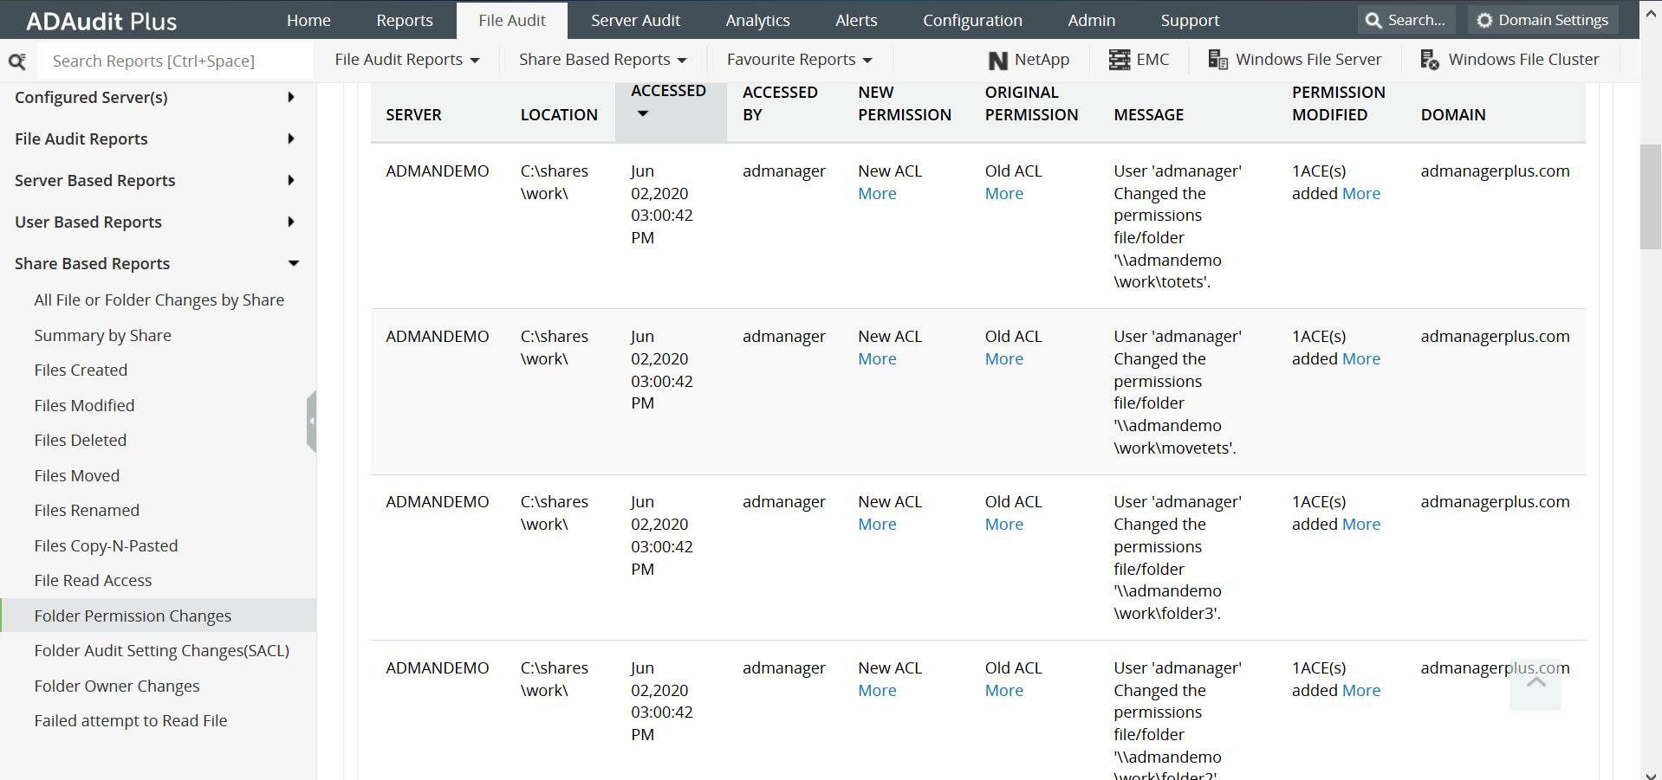Click the Windows File Server icon
1662x780 pixels.
tap(1217, 60)
